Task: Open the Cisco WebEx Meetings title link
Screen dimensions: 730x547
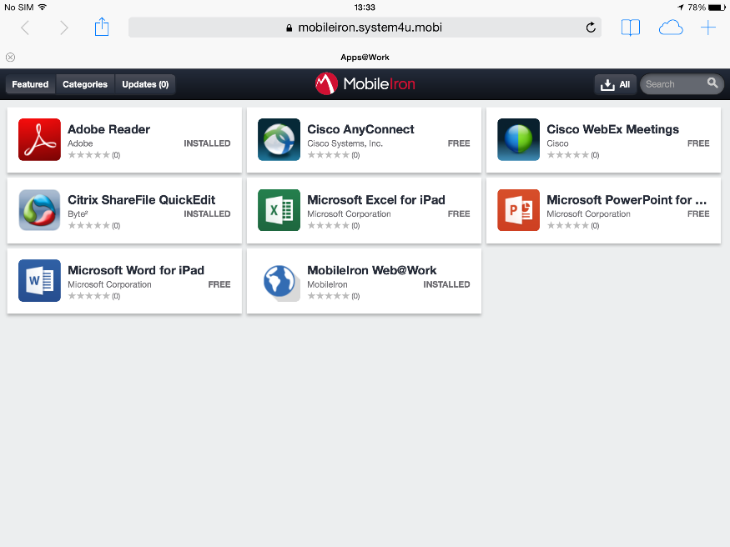Action: click(x=612, y=129)
